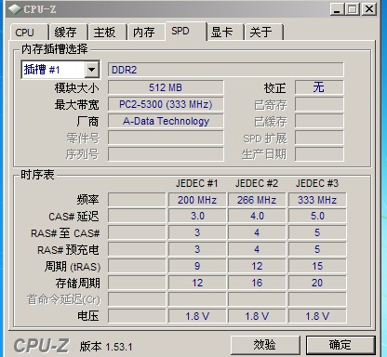Click the PC2-5300 (333 MHz) bandwidth value

[x=166, y=104]
